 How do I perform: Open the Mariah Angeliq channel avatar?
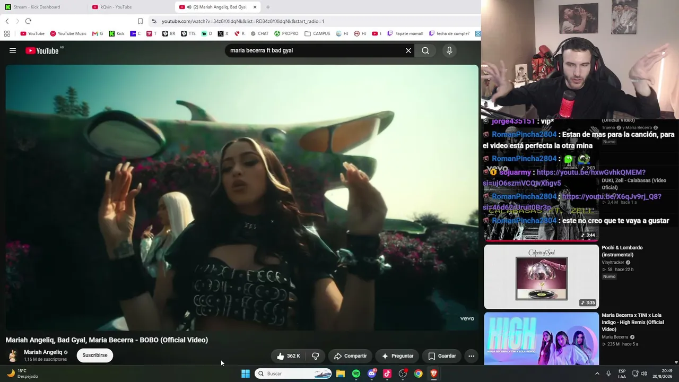13,355
